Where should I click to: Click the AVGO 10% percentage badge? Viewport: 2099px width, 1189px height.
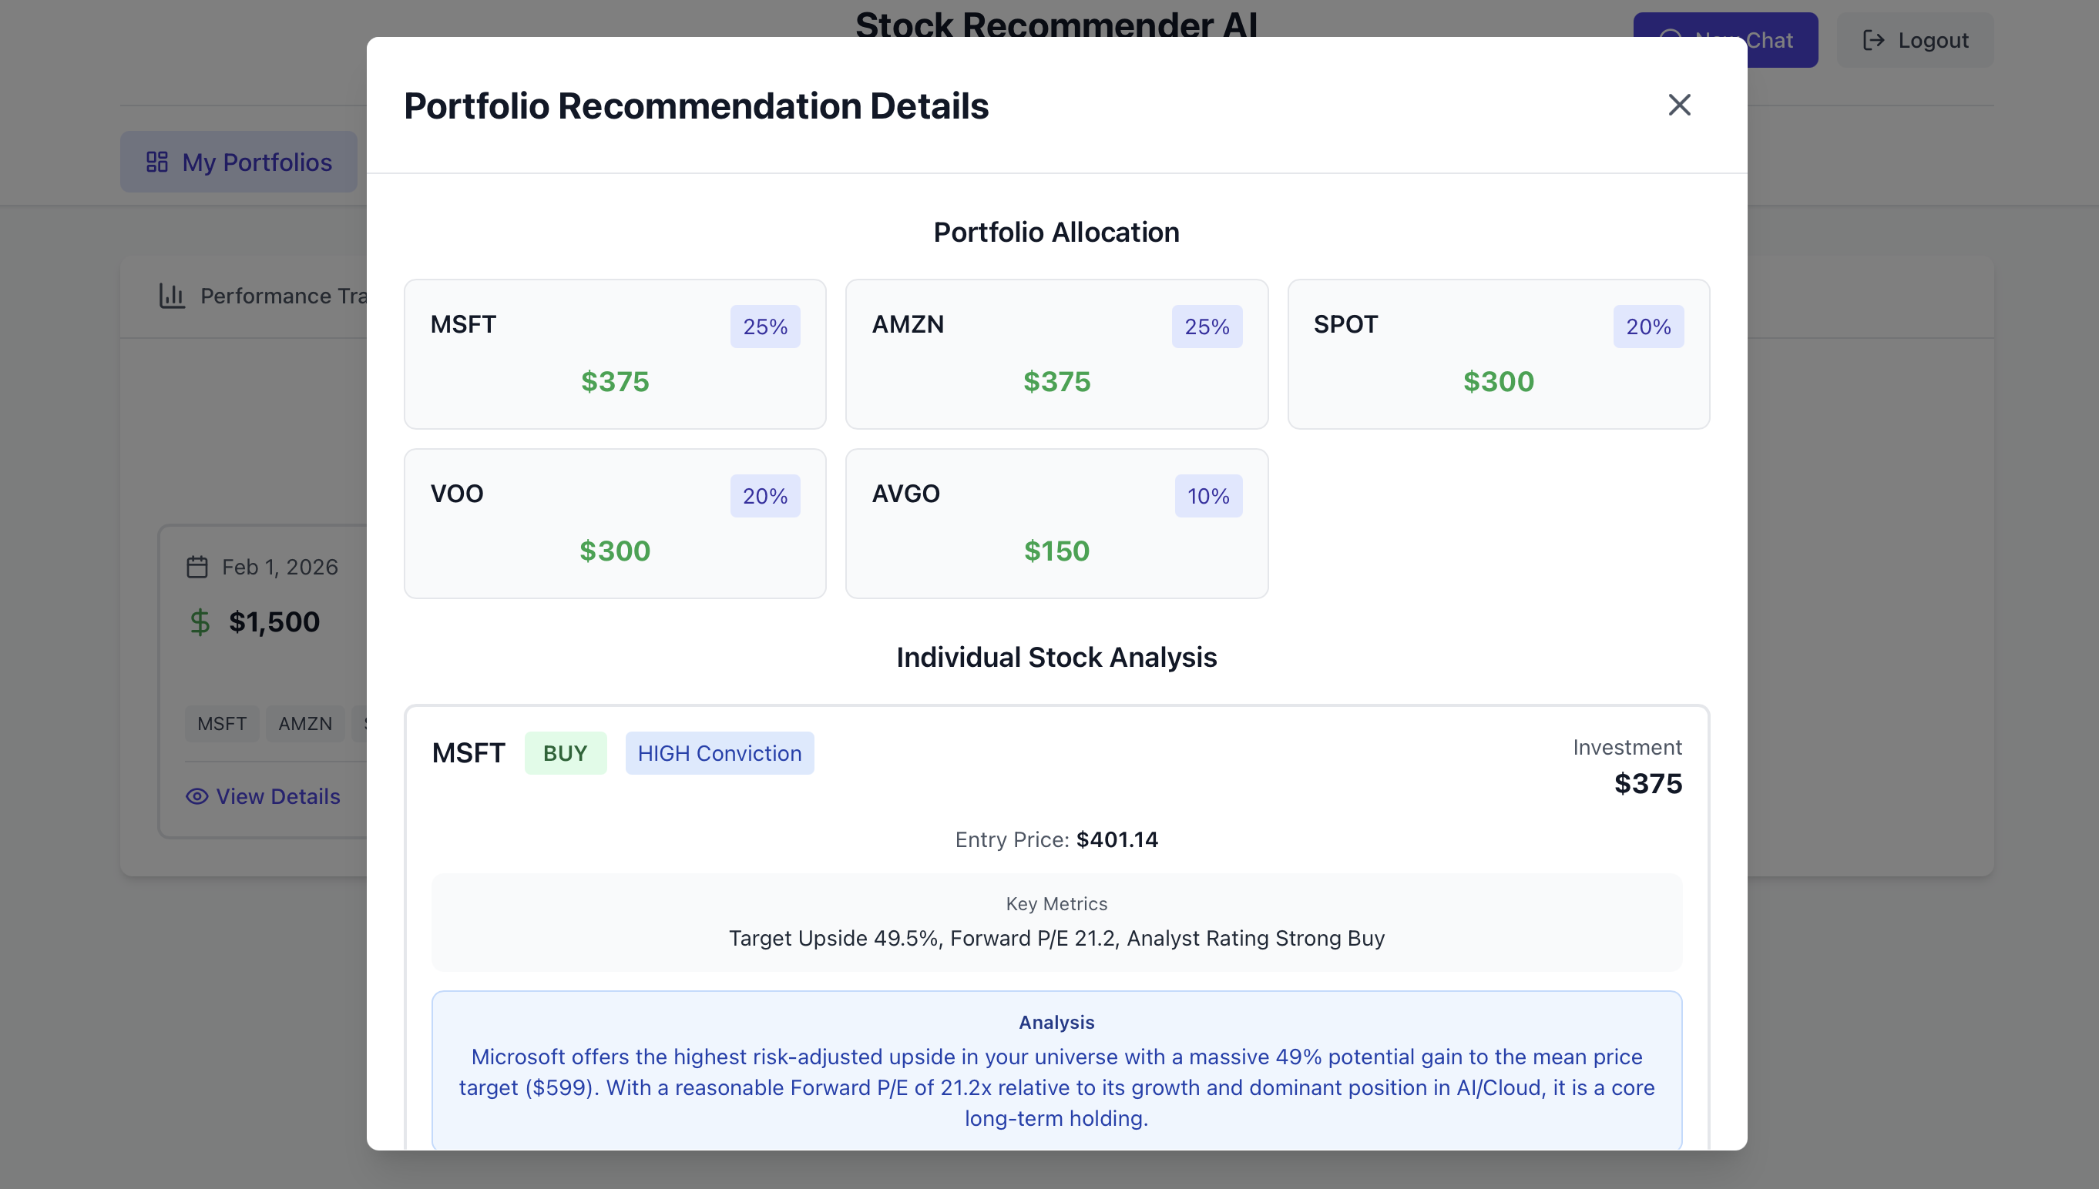coord(1207,496)
